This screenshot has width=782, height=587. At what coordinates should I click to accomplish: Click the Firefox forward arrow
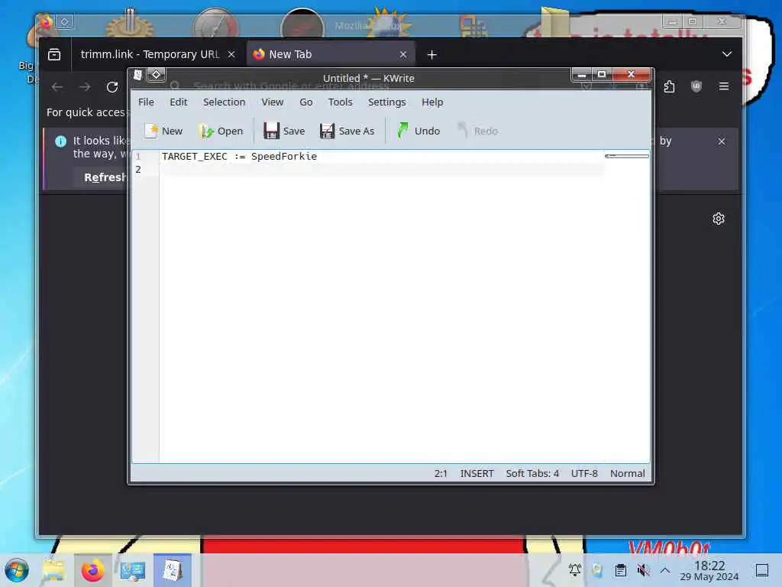[x=85, y=87]
